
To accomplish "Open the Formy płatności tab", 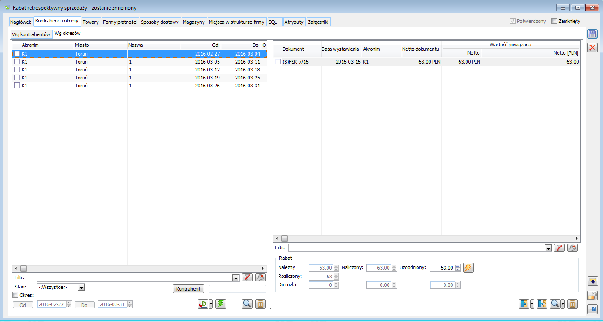I will (120, 22).
